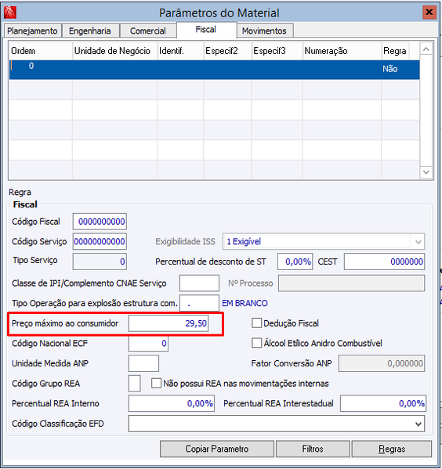Click the Ordem column header
442x469 pixels.
pyautogui.click(x=41, y=51)
